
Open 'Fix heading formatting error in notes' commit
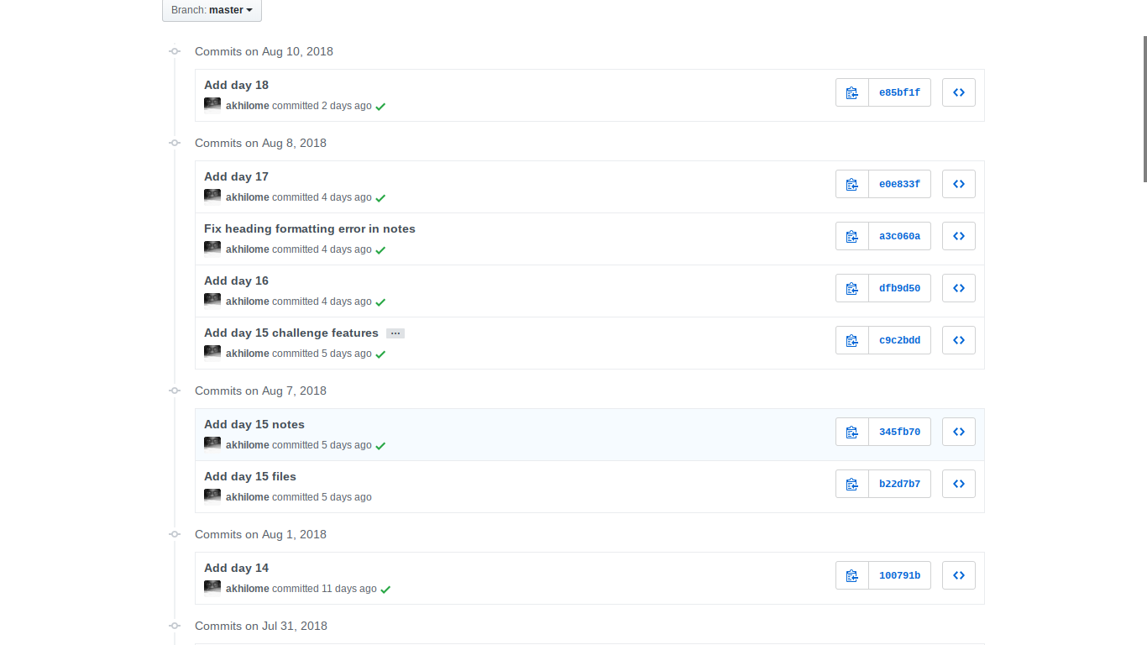click(x=309, y=228)
